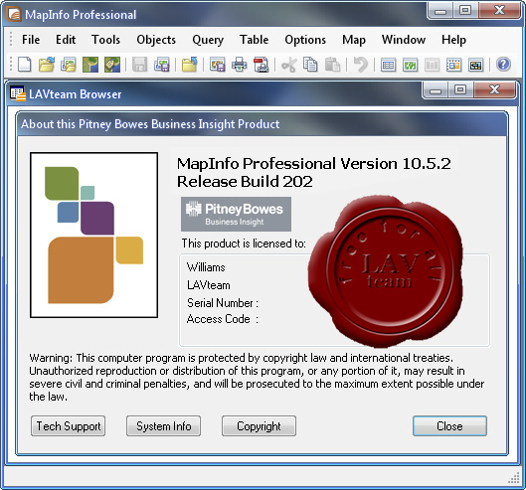Click the Print Window printer icon
Image resolution: width=526 pixels, height=490 pixels.
tap(240, 65)
